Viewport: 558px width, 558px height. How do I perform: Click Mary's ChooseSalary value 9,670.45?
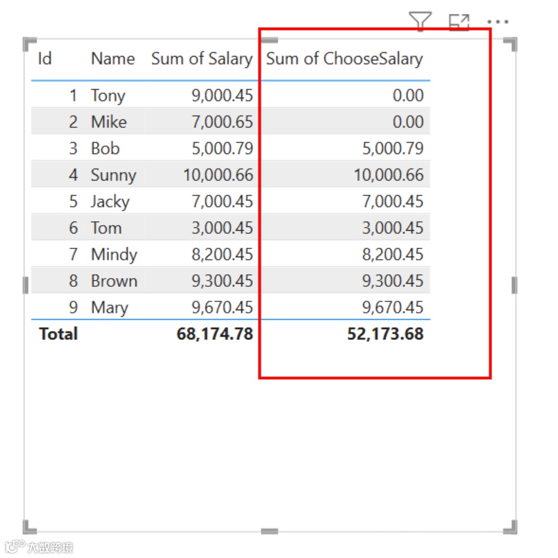393,308
